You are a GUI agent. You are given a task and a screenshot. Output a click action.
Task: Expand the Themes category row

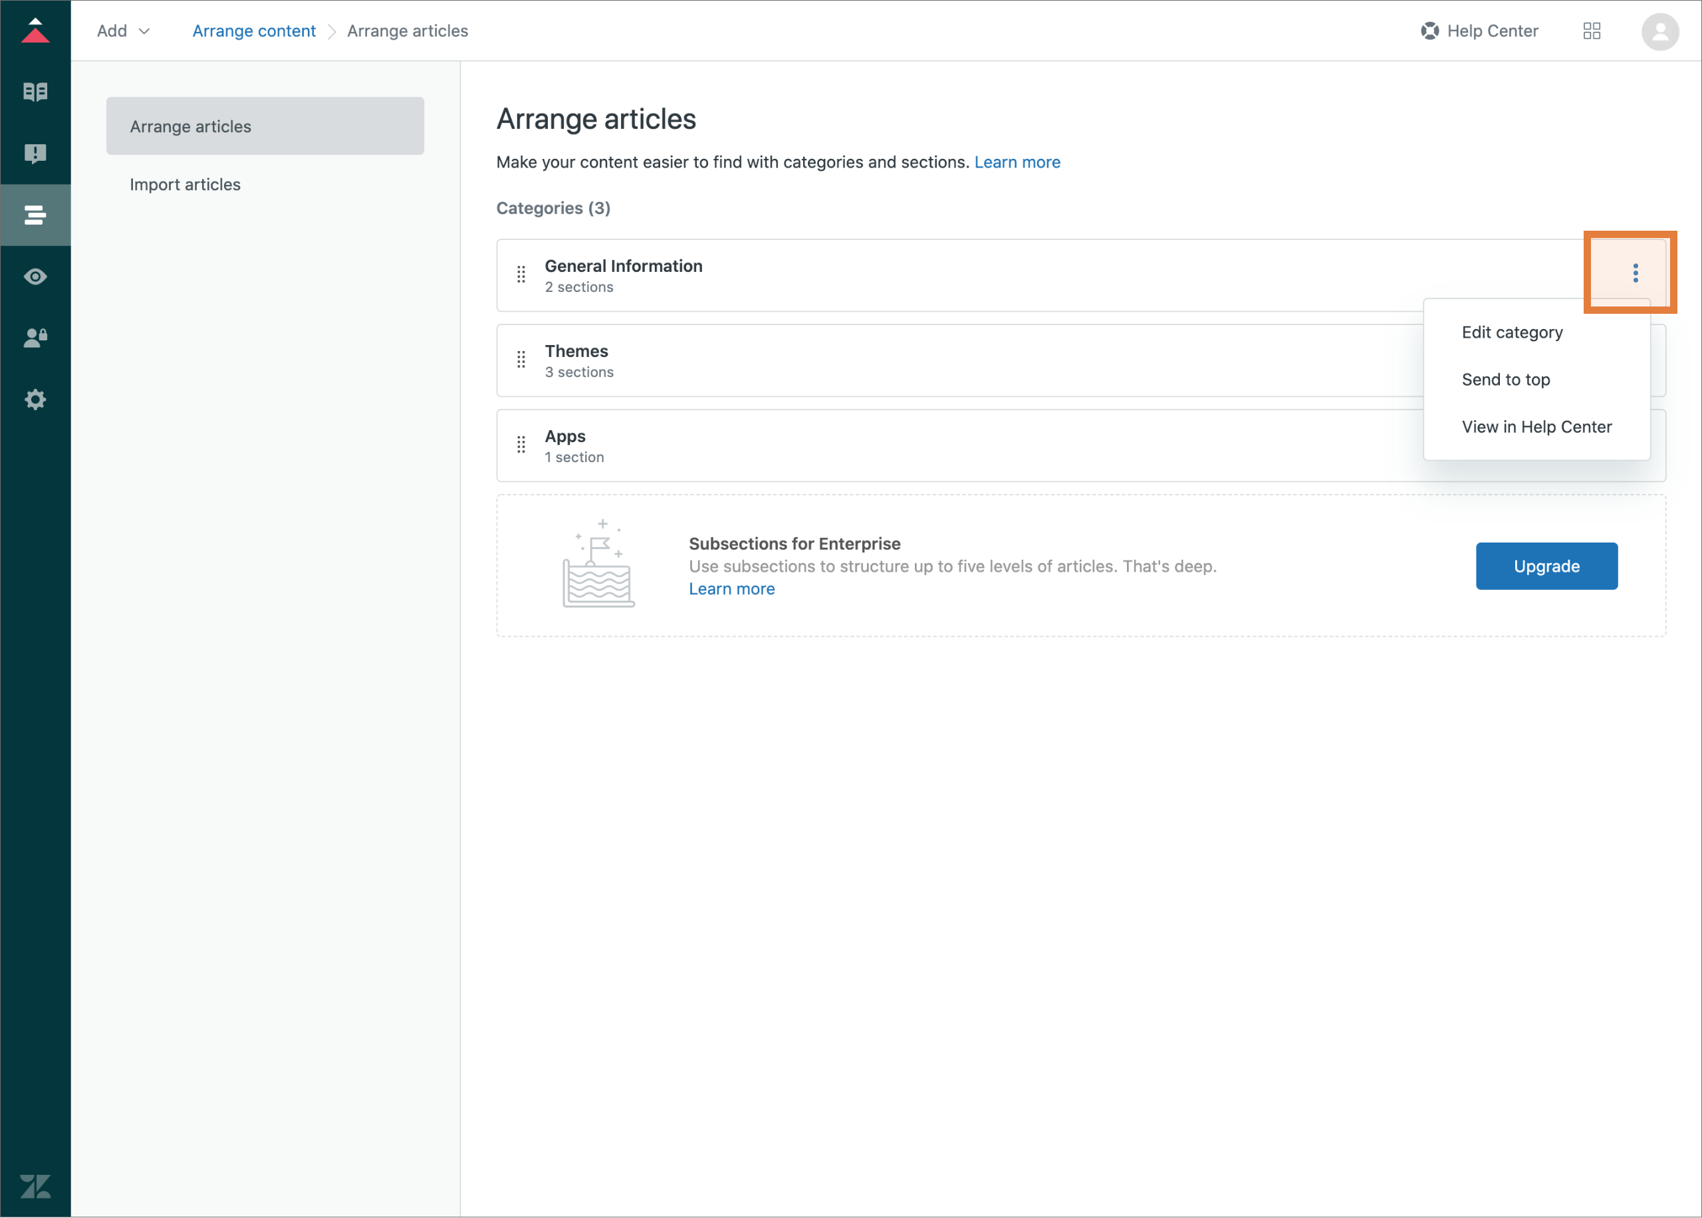click(576, 351)
